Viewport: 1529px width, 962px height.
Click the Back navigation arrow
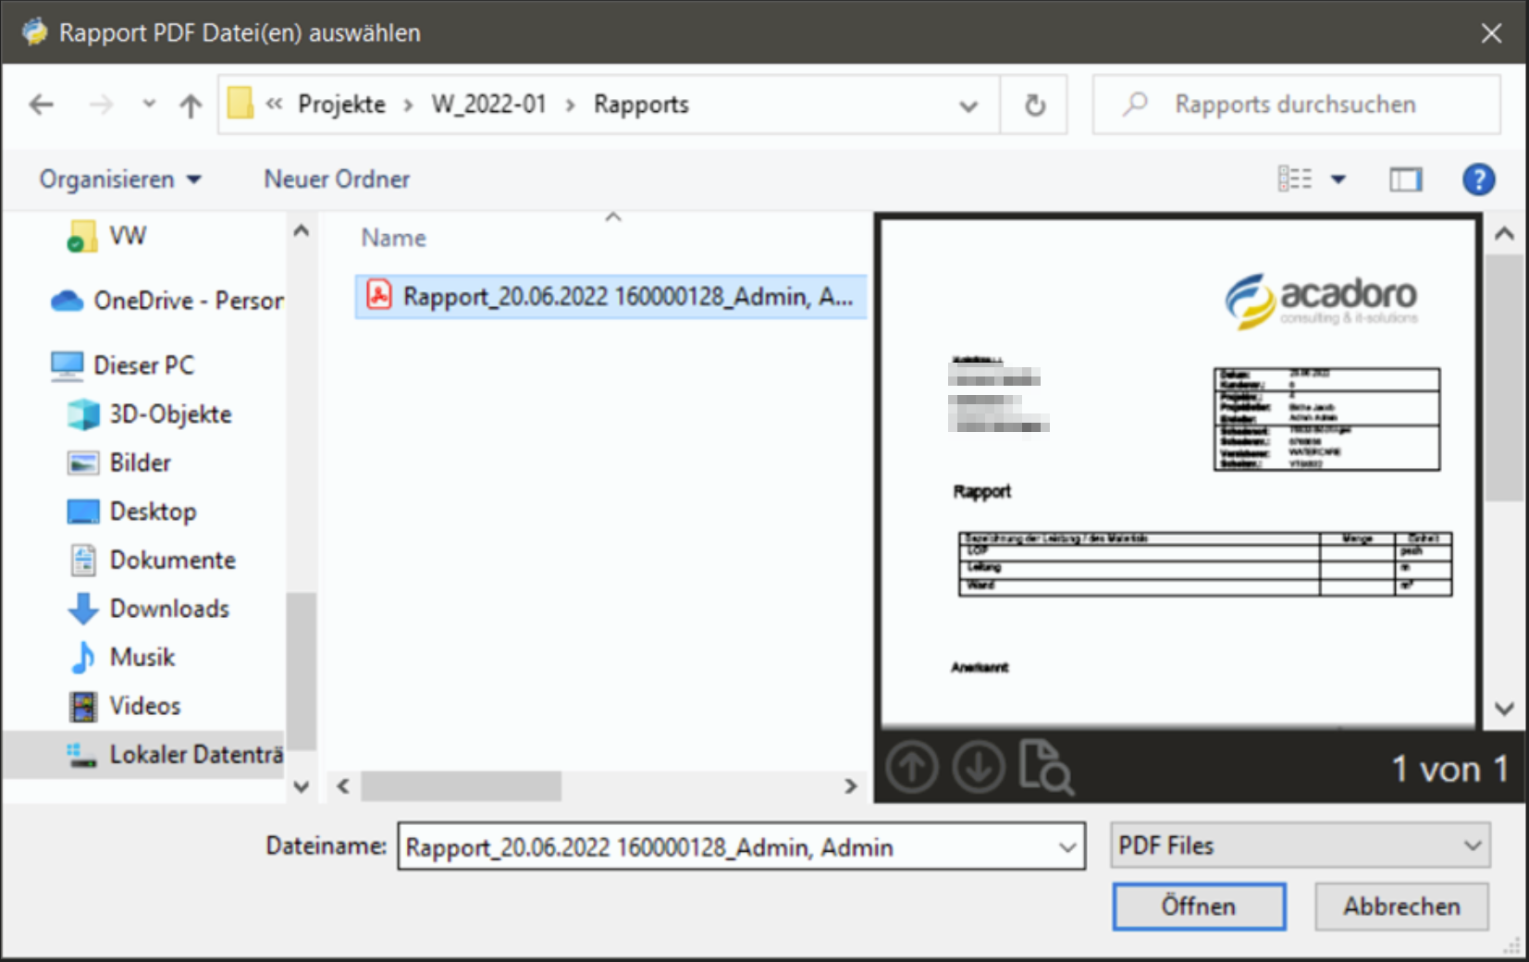pos(42,105)
